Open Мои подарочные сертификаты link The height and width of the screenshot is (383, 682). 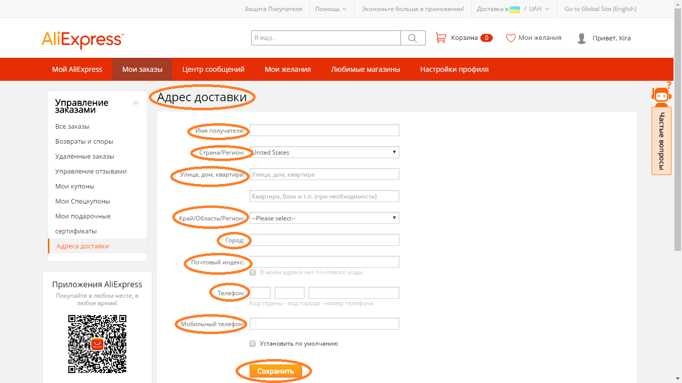[83, 224]
